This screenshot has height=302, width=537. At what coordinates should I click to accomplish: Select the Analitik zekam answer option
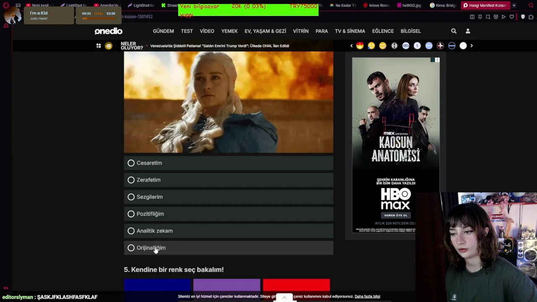(229, 231)
